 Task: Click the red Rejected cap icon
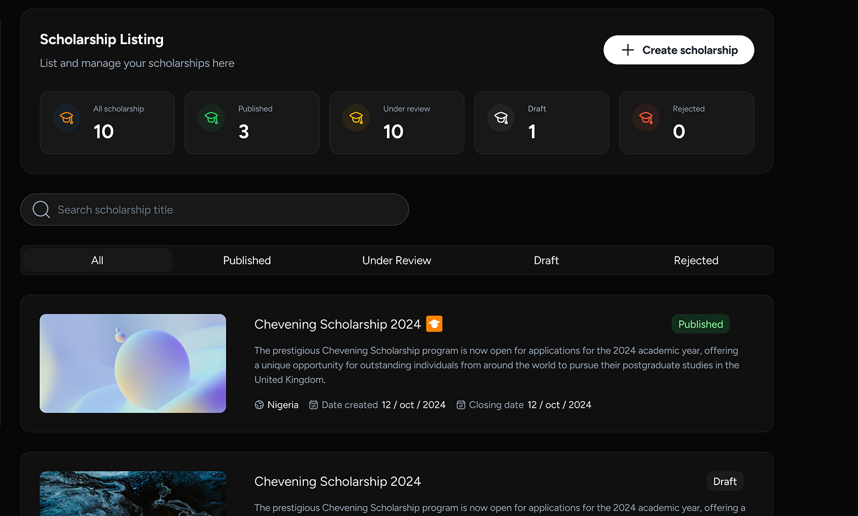646,118
